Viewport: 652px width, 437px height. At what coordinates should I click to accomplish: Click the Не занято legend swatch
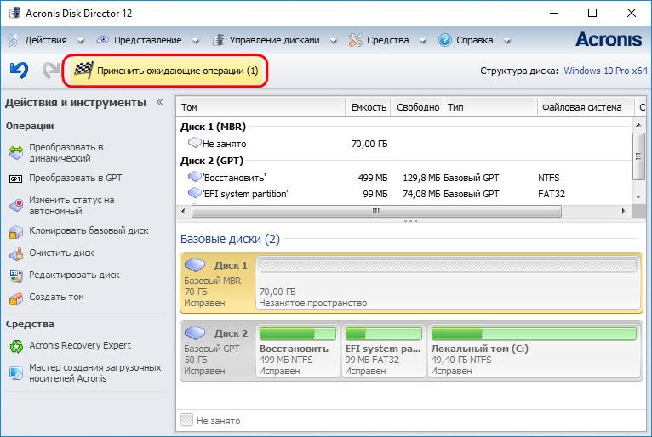pyautogui.click(x=186, y=420)
